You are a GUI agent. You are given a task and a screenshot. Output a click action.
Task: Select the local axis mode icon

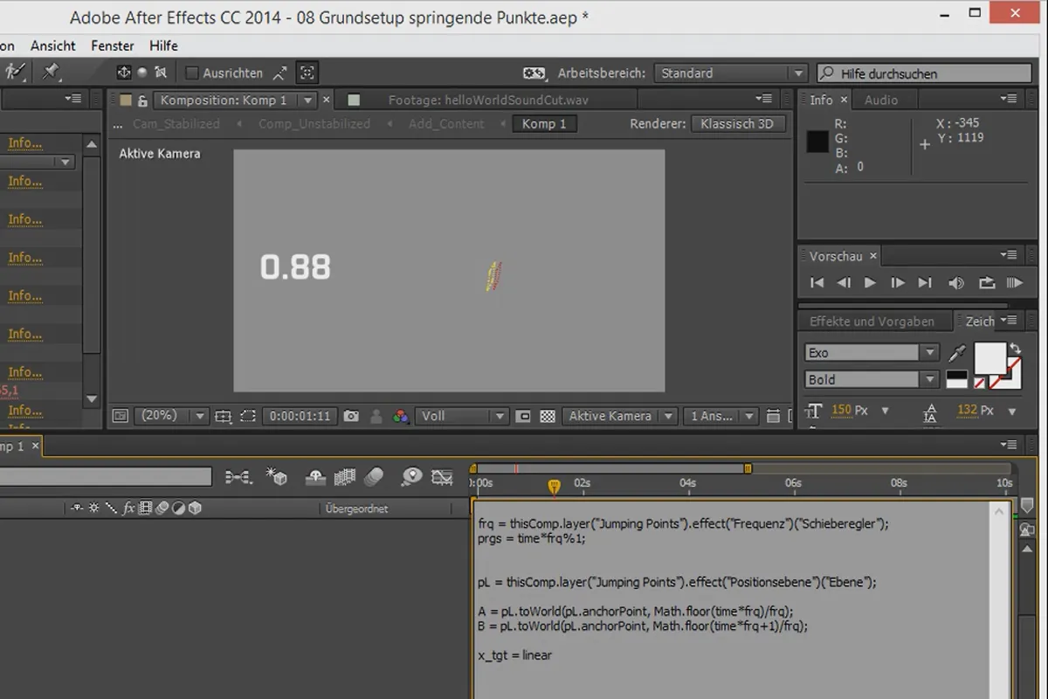(124, 73)
